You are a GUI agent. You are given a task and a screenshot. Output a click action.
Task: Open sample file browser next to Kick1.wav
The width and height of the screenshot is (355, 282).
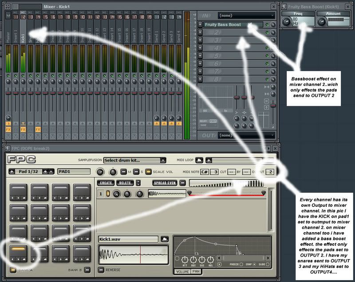coord(165,239)
